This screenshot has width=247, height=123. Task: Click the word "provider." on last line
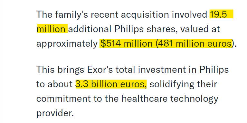pos(55,113)
